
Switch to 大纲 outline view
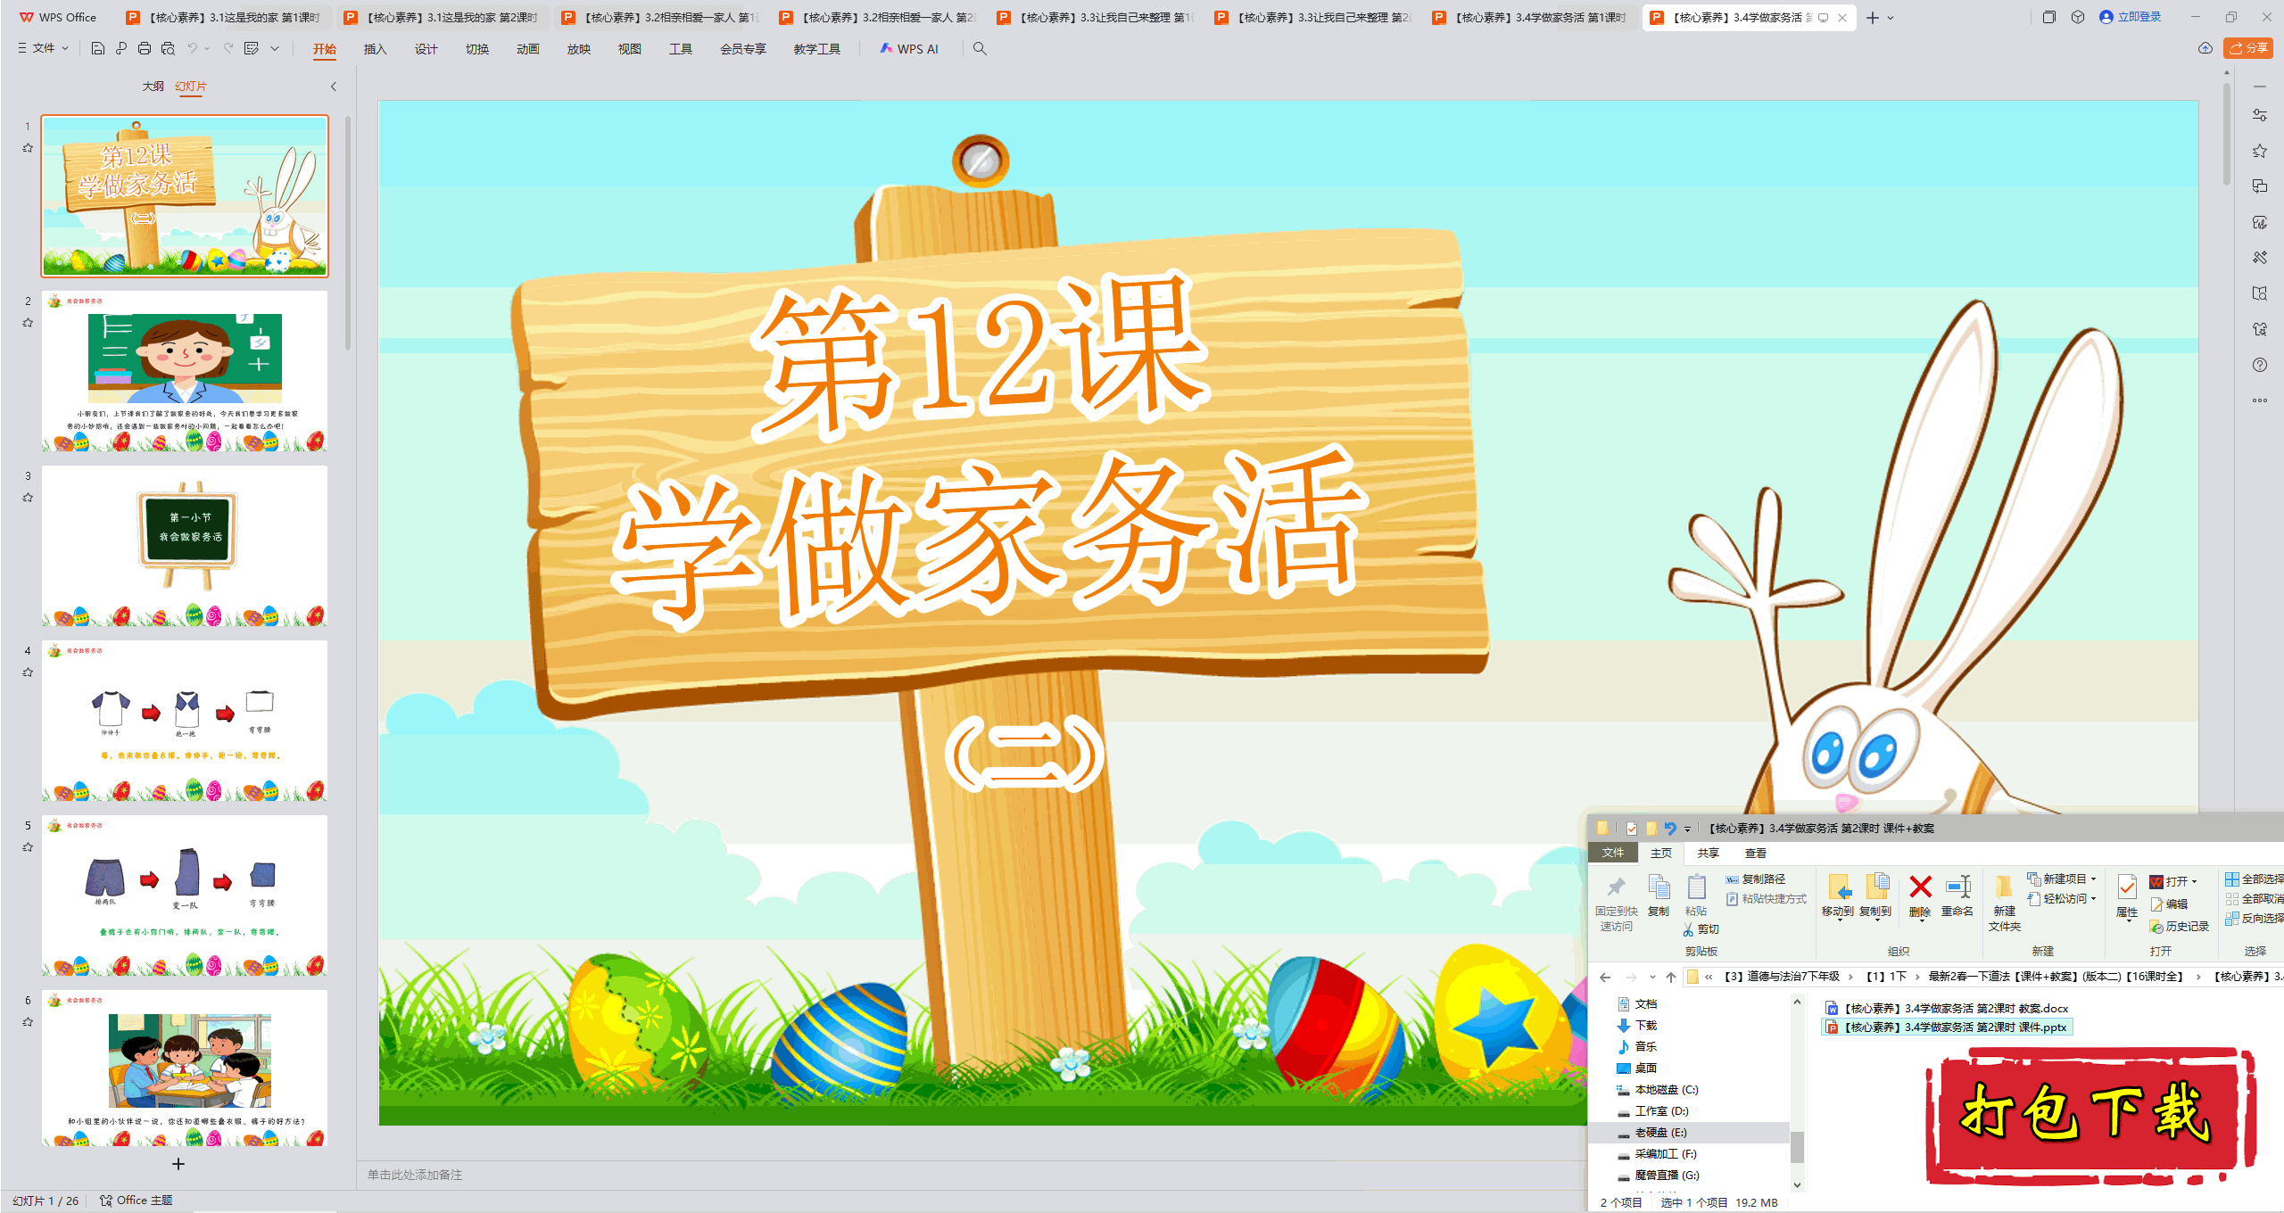tap(153, 86)
